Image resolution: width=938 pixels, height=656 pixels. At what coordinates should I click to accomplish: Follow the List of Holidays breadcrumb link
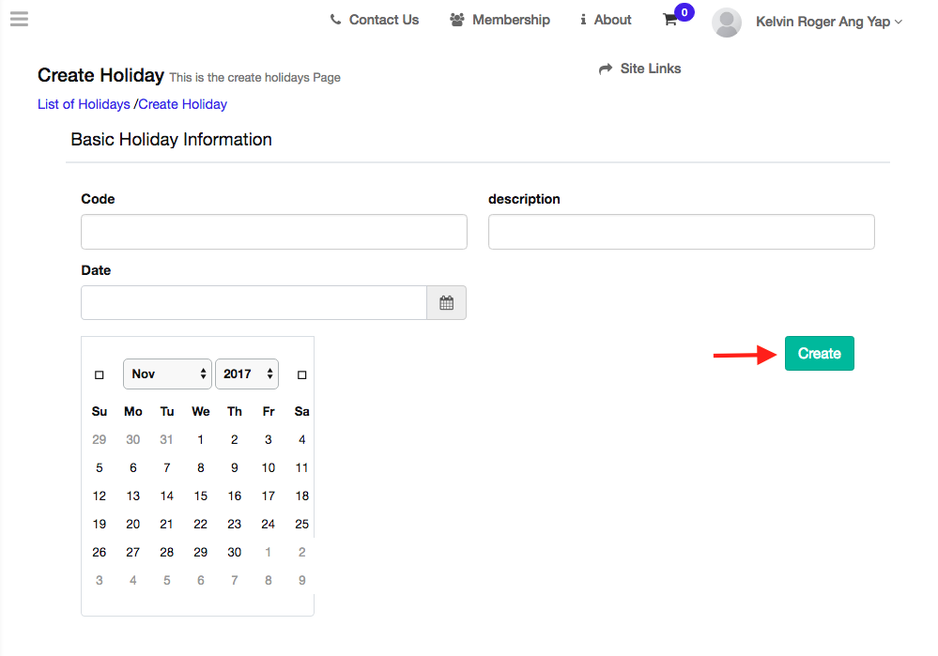[84, 104]
